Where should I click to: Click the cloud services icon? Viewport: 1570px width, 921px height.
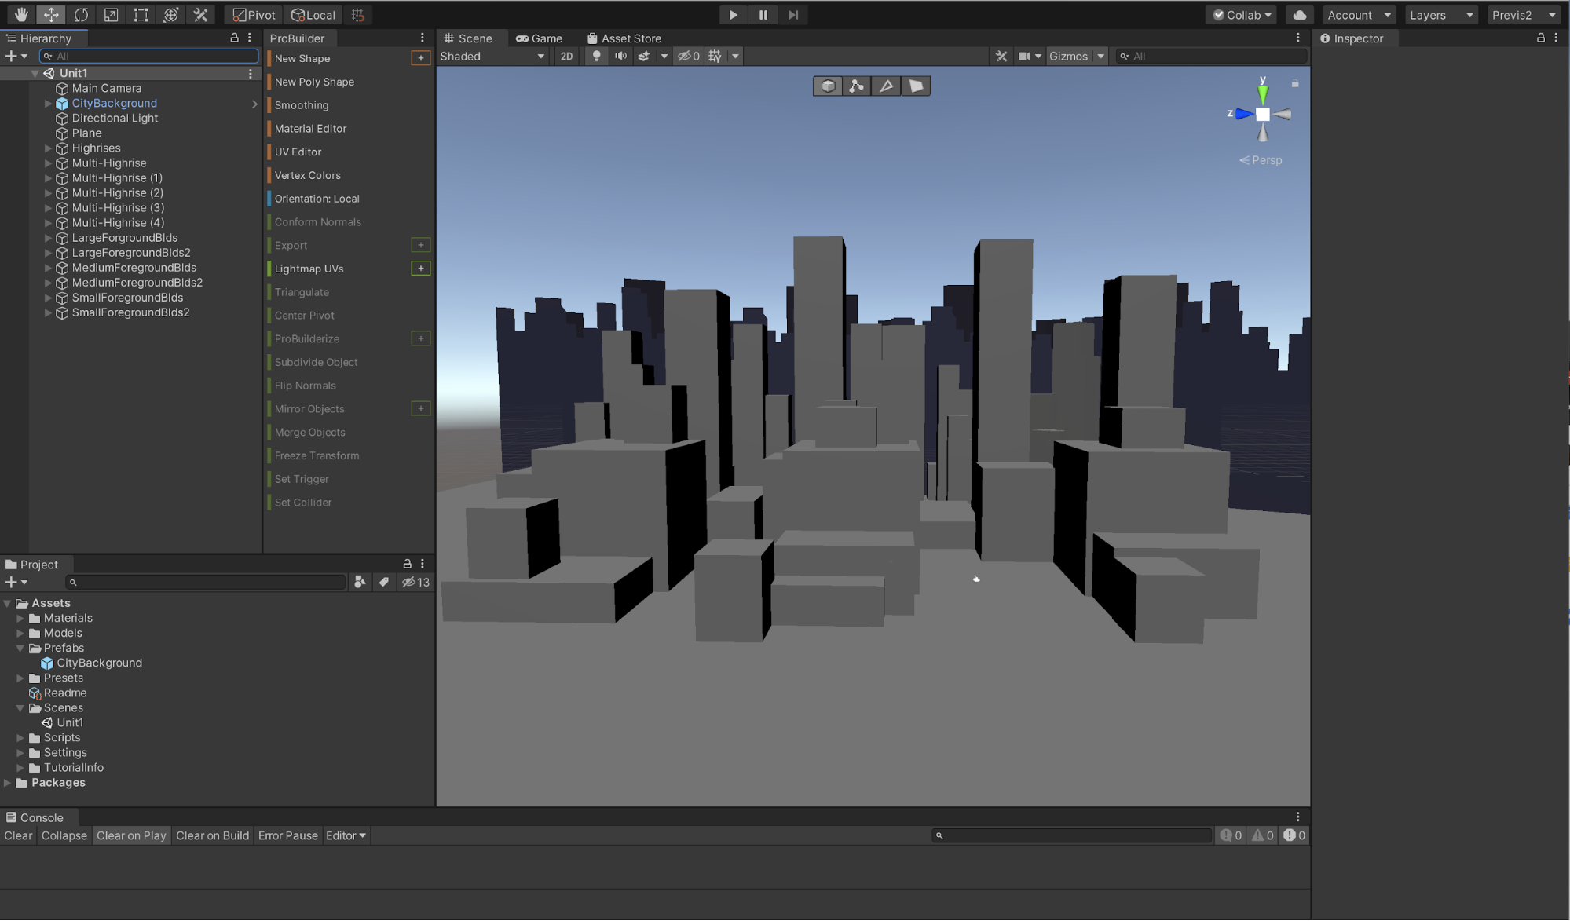pyautogui.click(x=1300, y=15)
